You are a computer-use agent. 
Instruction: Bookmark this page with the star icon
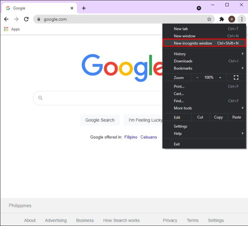coord(209,19)
